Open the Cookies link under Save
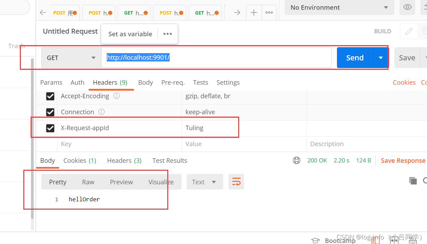The image size is (427, 244). point(404,82)
